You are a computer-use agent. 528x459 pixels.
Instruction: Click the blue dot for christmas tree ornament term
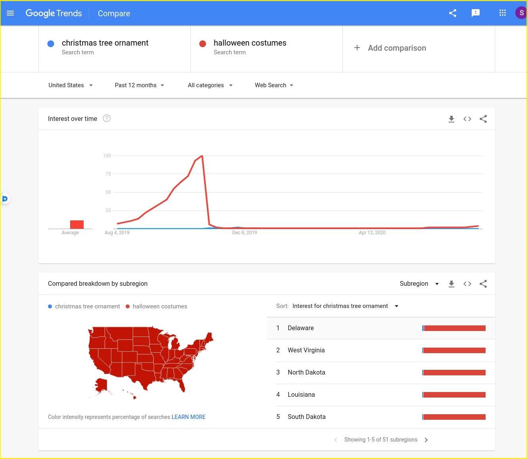51,44
